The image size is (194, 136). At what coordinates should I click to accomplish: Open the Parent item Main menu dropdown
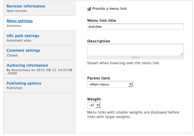click(110, 84)
